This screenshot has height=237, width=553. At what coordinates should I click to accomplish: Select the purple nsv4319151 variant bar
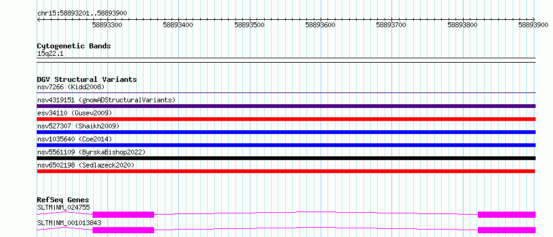click(286, 106)
